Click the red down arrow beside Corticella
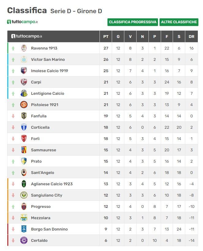The width and height of the screenshot is (203, 251). (13, 127)
